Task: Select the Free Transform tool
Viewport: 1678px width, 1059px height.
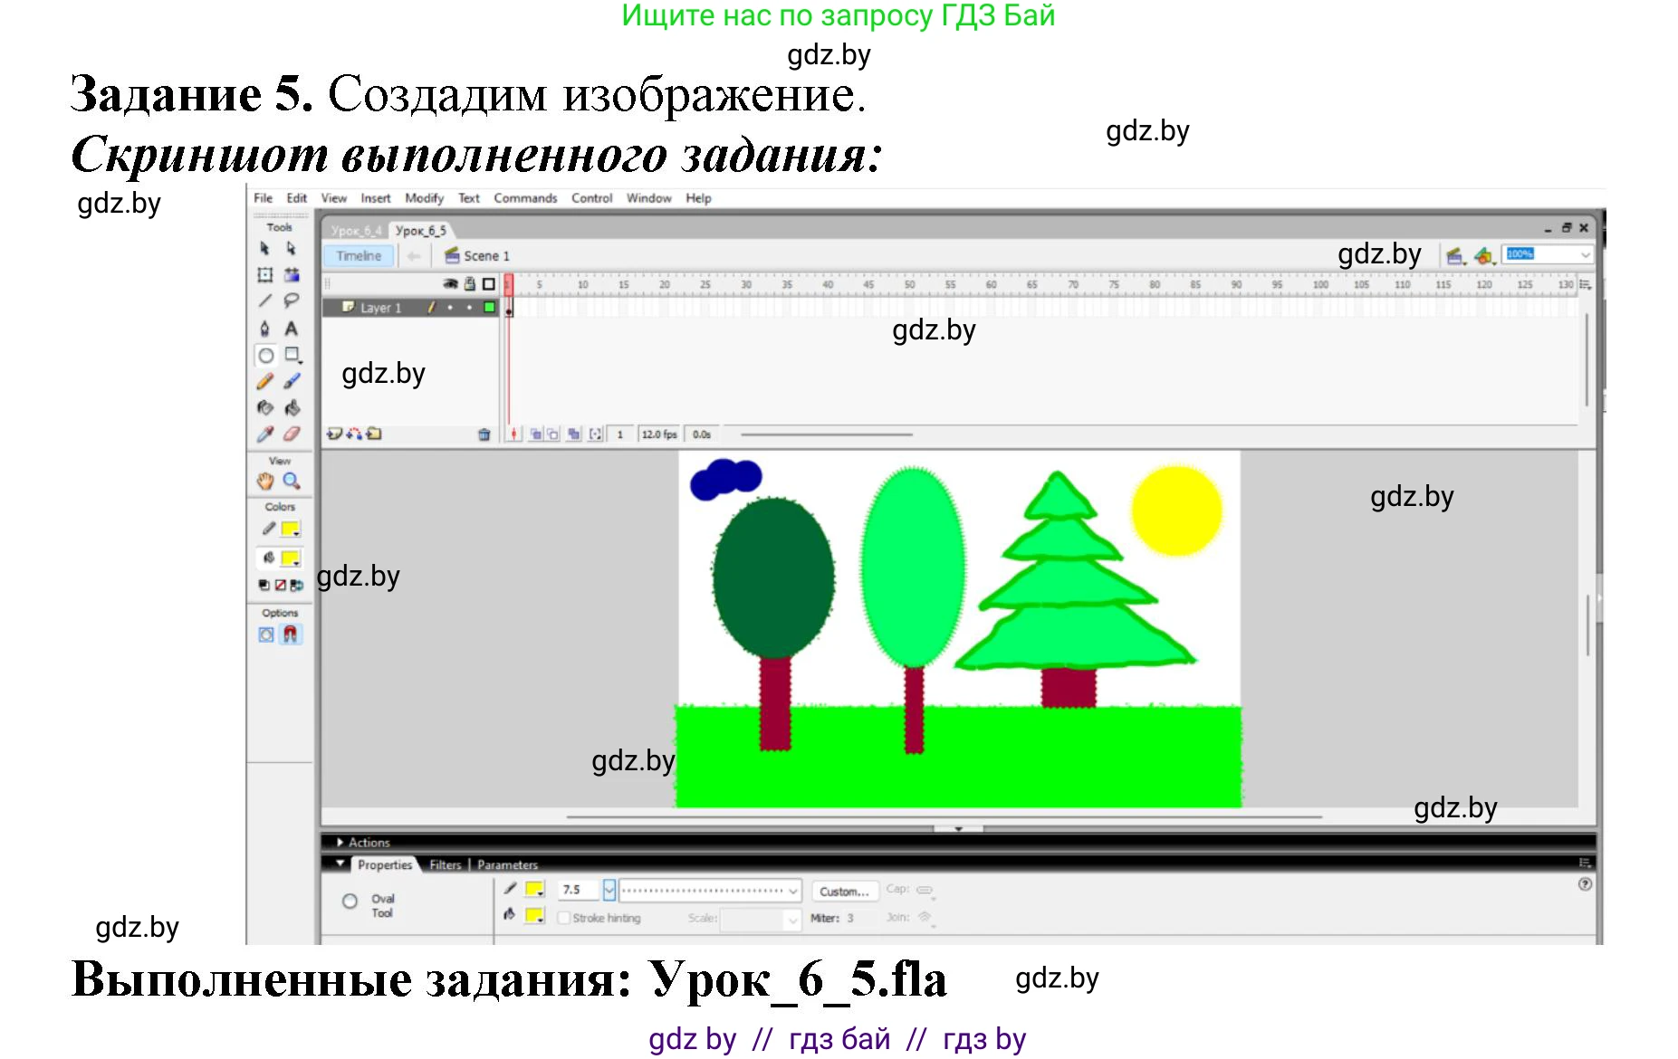Action: point(265,275)
